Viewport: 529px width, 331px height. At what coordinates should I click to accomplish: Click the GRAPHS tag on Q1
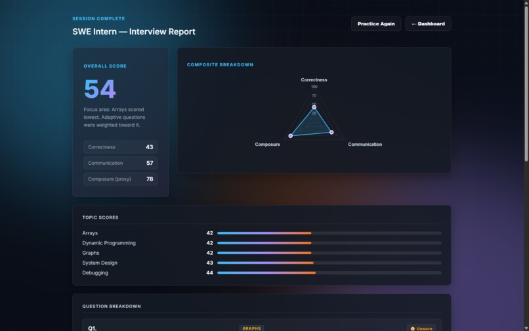pyautogui.click(x=251, y=328)
